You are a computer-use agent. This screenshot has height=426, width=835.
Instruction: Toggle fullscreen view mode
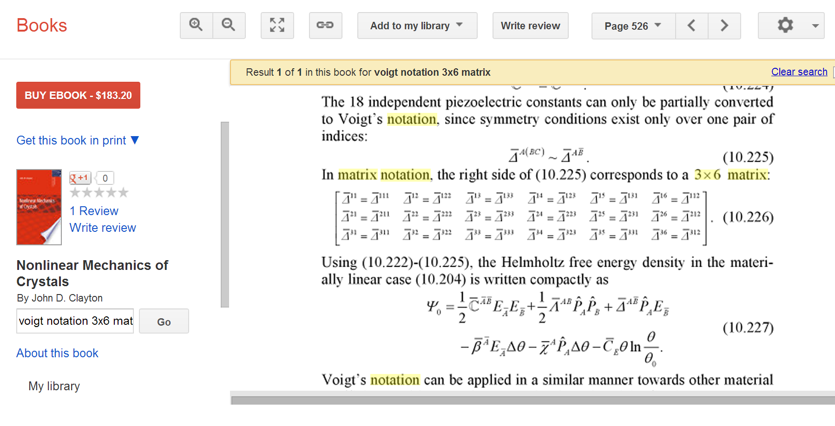tap(277, 25)
